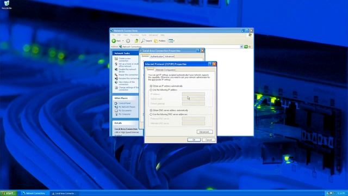Click View status of this connection icon
This screenshot has width=348, height=196.
116,82
